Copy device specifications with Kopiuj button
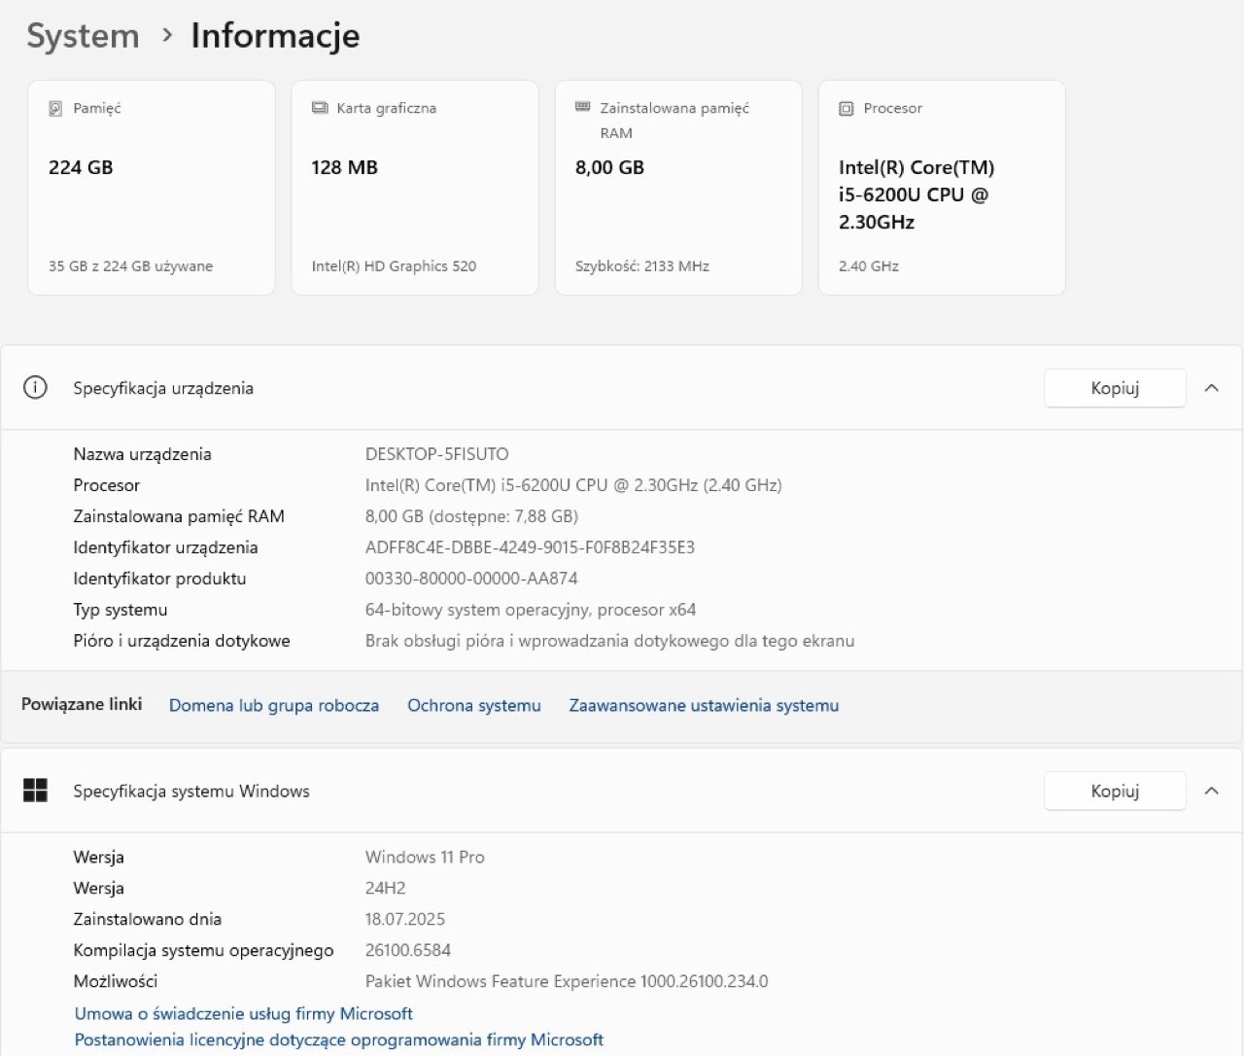Image resolution: width=1244 pixels, height=1056 pixels. 1114,388
